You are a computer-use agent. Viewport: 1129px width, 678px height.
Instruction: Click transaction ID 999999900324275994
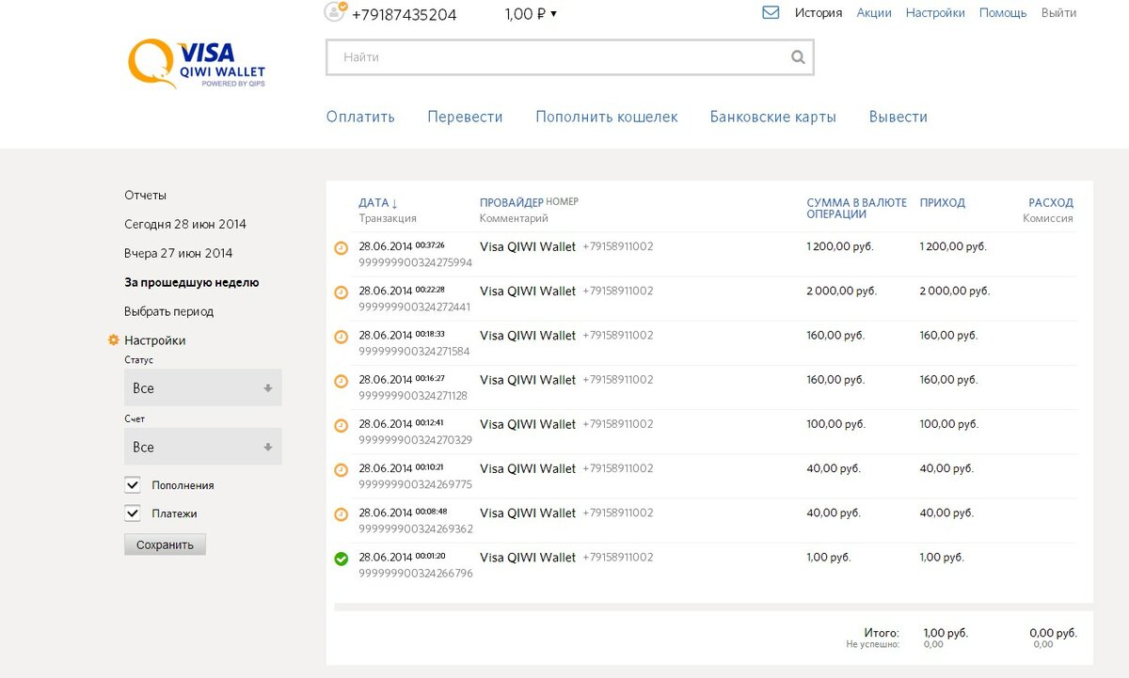click(416, 262)
